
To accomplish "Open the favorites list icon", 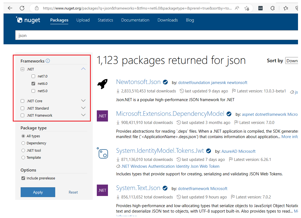I will [286, 8].
